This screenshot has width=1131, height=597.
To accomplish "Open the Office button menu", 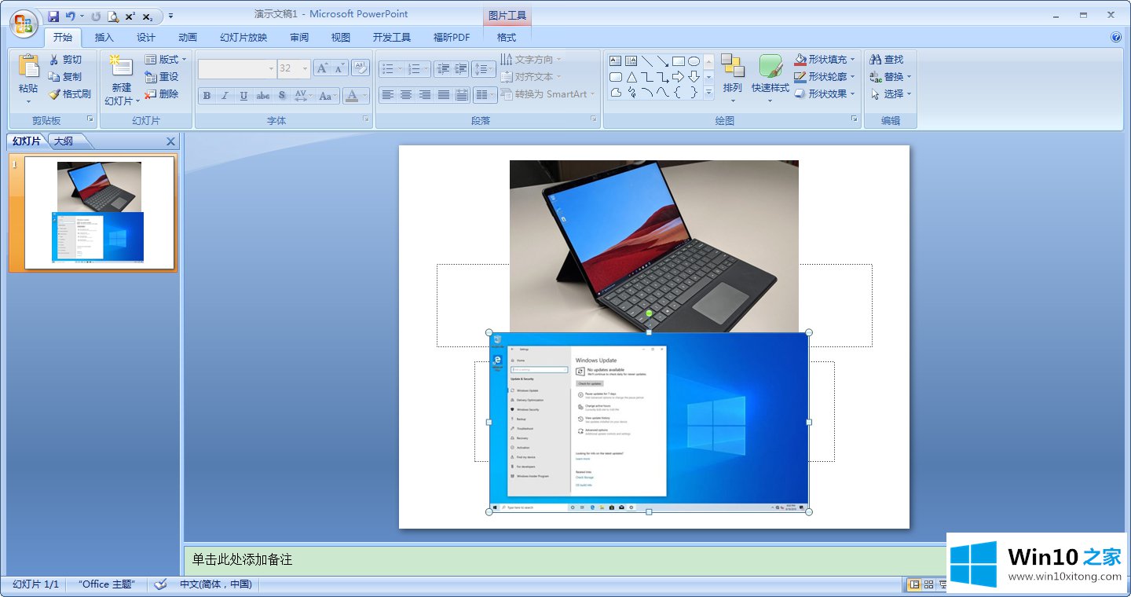I will click(x=24, y=23).
